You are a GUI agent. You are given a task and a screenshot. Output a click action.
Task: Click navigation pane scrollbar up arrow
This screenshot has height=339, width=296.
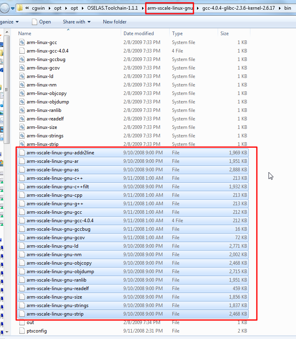coord(7,32)
